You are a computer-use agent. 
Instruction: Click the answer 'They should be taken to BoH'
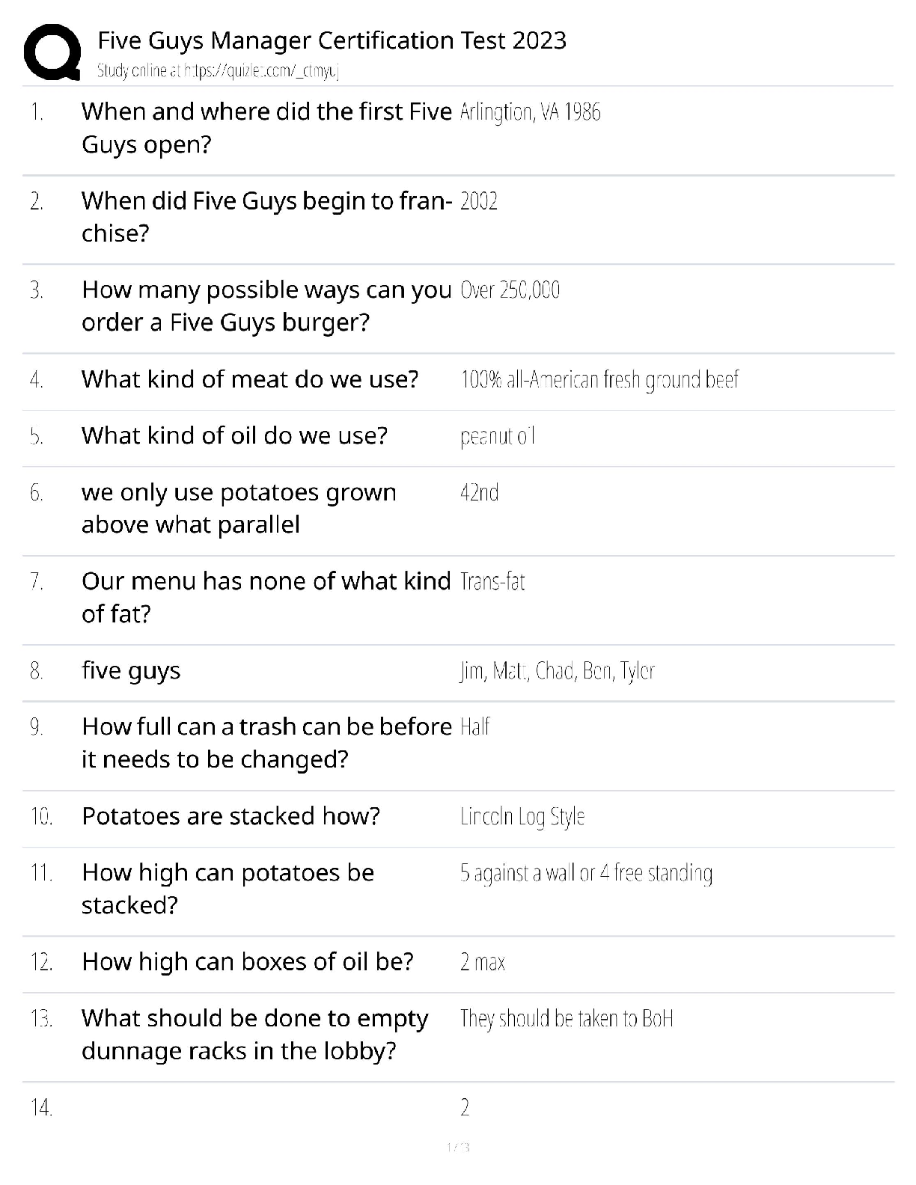coord(567,1019)
